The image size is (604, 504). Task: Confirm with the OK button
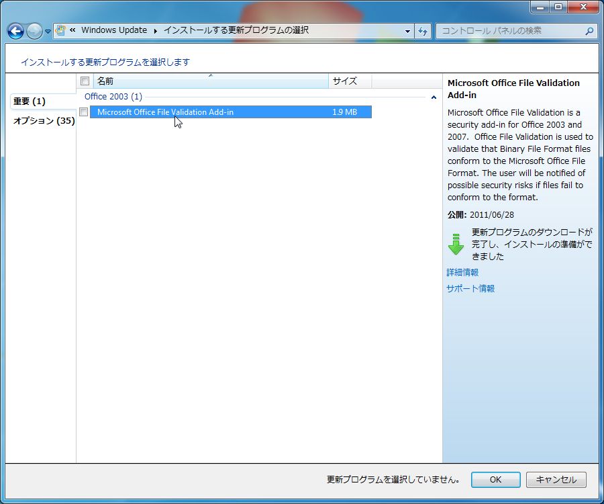[495, 479]
